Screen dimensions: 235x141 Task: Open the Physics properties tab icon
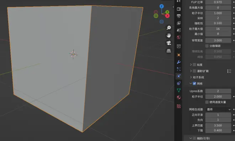click(179, 76)
